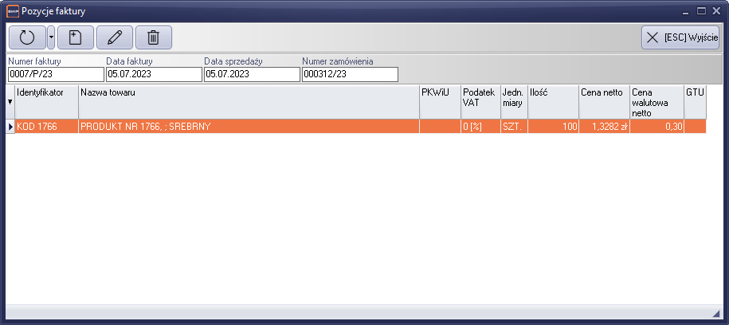Image resolution: width=729 pixels, height=325 pixels.
Task: Select the Data sprzedaży field
Action: [252, 74]
